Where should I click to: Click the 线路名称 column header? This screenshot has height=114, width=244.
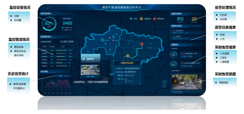[x=44, y=47]
